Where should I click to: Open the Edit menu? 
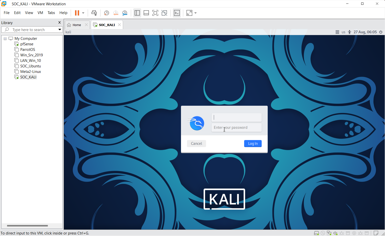pos(17,13)
